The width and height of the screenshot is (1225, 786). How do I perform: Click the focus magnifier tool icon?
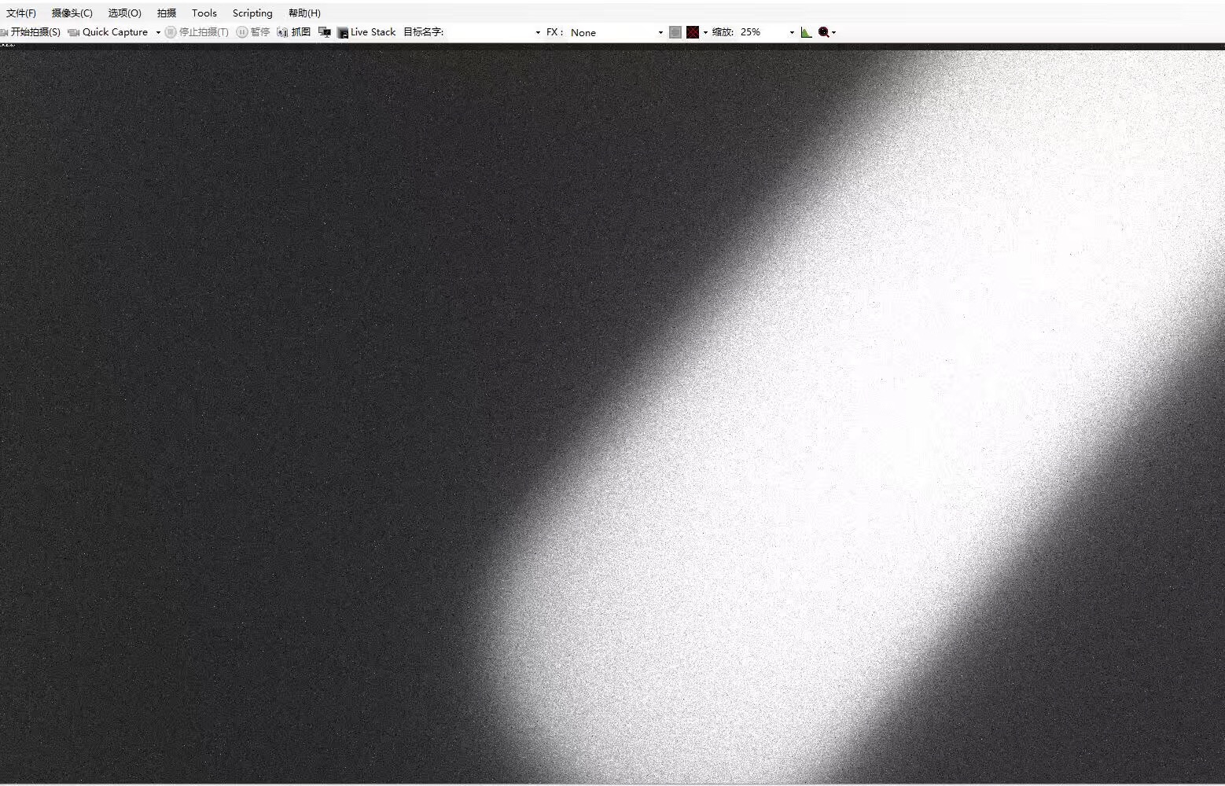[x=823, y=32]
